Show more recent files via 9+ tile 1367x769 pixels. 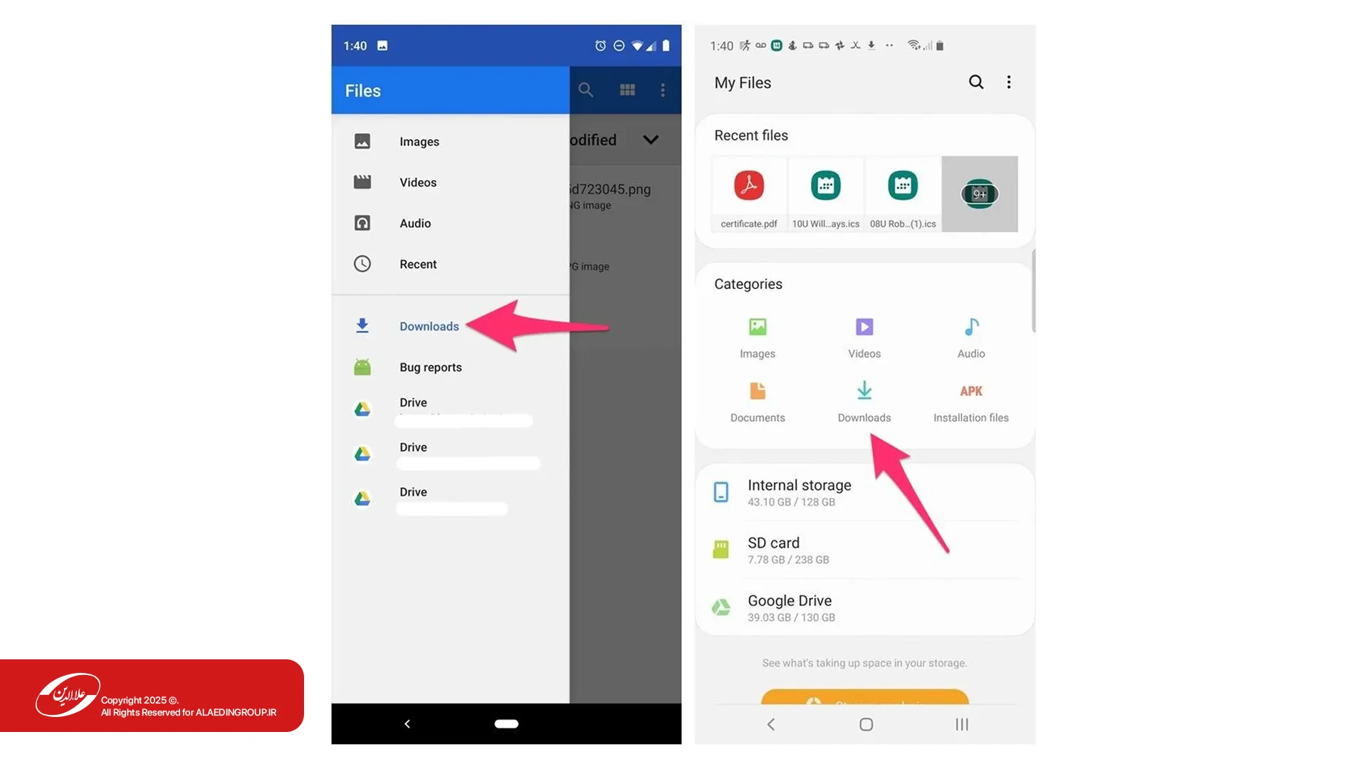point(980,194)
